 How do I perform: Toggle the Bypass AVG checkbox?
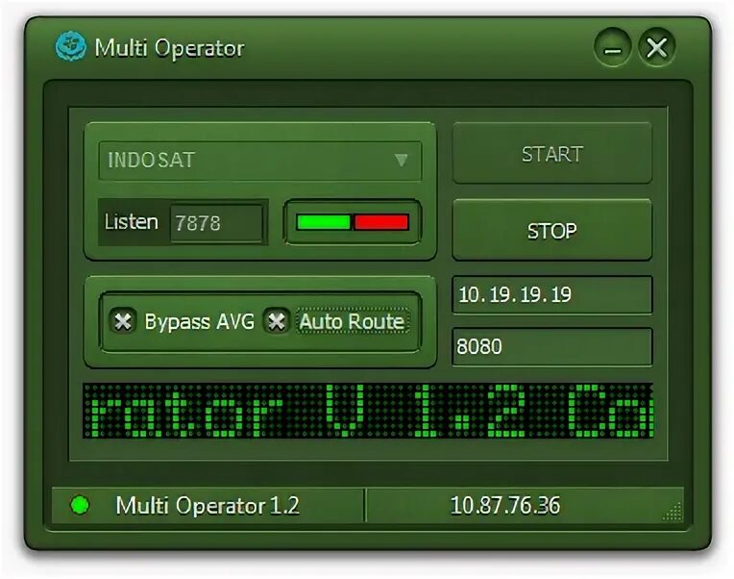pos(123,321)
